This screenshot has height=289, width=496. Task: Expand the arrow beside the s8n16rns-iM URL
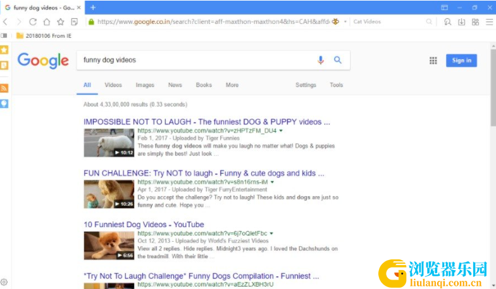click(272, 182)
